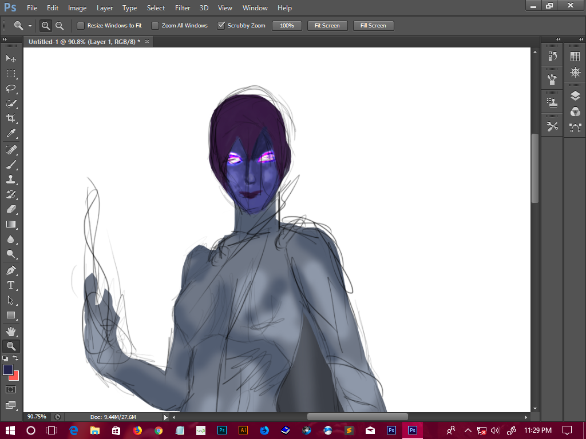Screen dimensions: 586x439
Task: Select the Eraser tool
Action: click(x=11, y=209)
